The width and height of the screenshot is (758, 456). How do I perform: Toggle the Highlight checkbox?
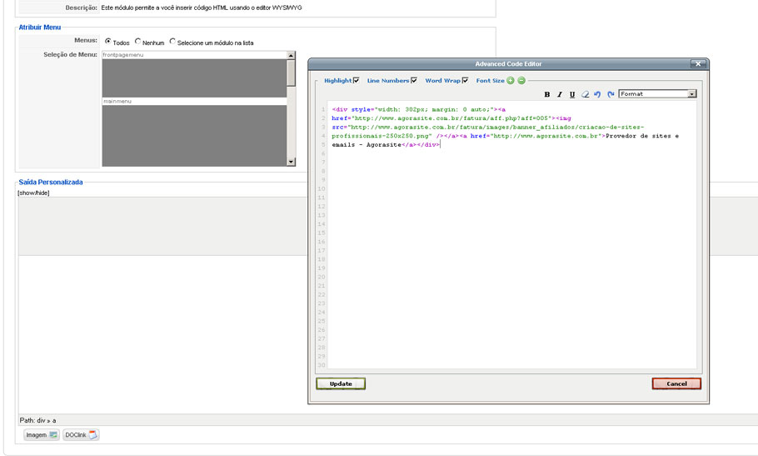coord(357,80)
